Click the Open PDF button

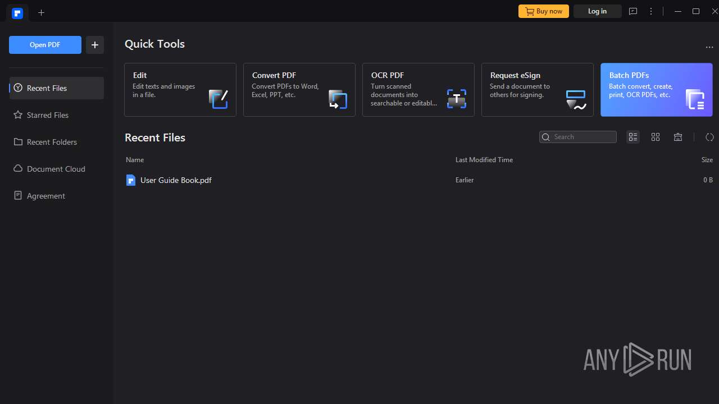pyautogui.click(x=45, y=45)
